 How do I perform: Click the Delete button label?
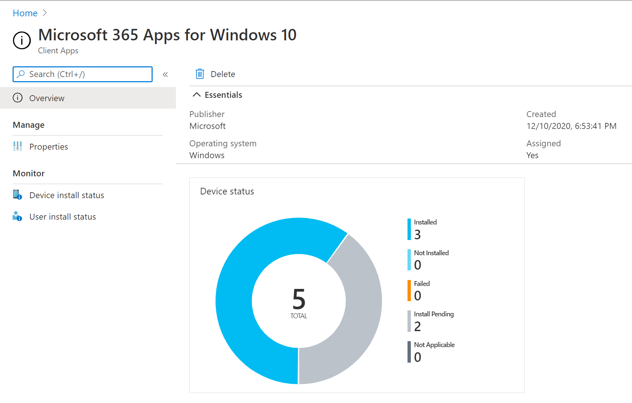click(223, 74)
